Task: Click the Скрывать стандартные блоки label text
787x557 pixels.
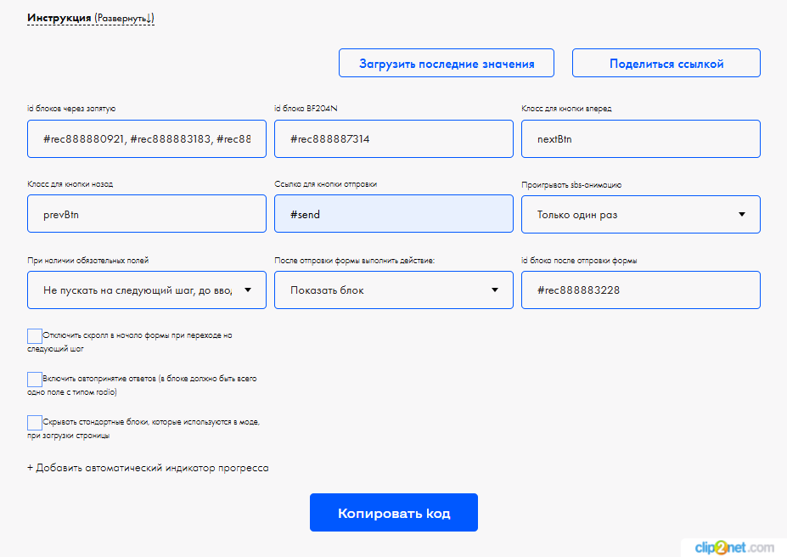Action: (x=150, y=422)
